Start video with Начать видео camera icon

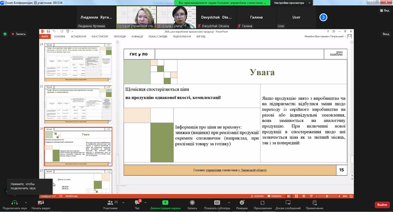point(40,202)
